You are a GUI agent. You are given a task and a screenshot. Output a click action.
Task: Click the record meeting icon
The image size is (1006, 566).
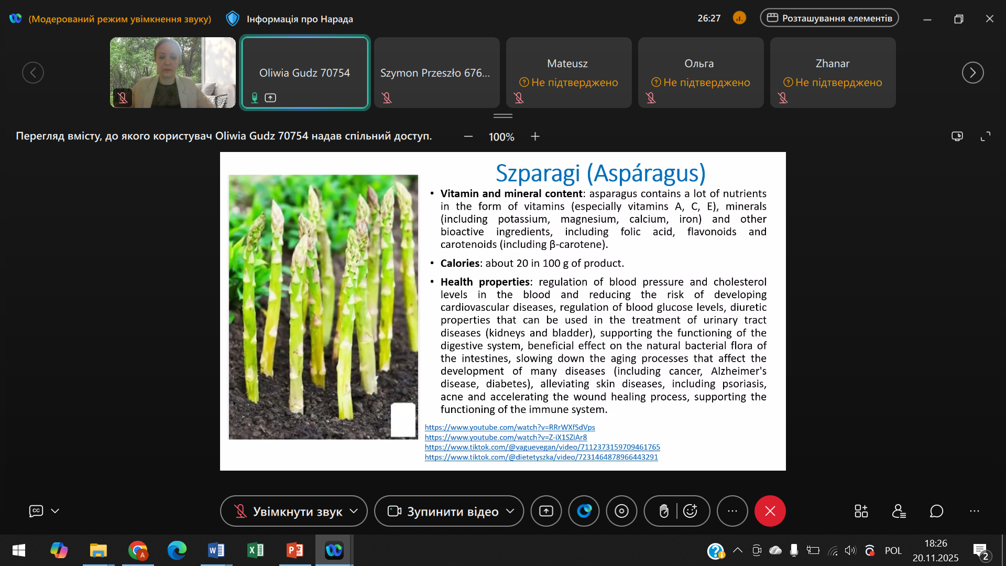pos(621,511)
